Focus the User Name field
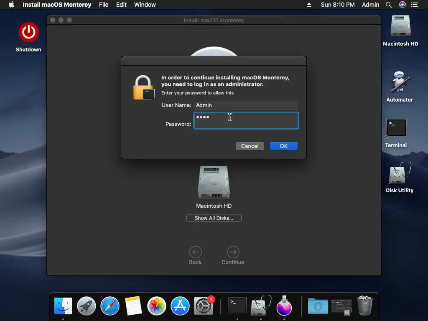The height and width of the screenshot is (321, 428). pos(246,105)
